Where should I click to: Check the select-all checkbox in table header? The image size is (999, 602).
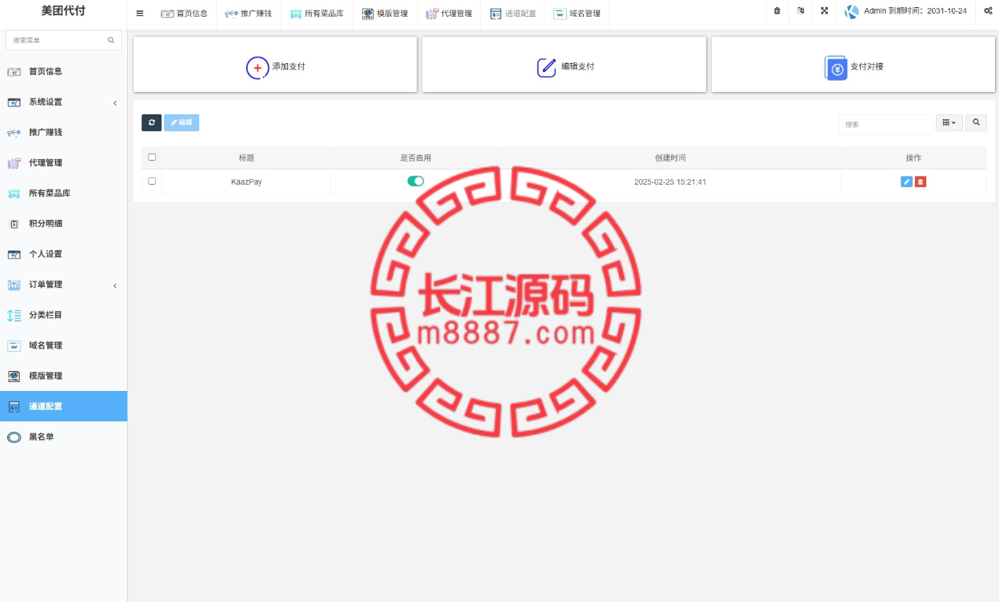pos(152,157)
